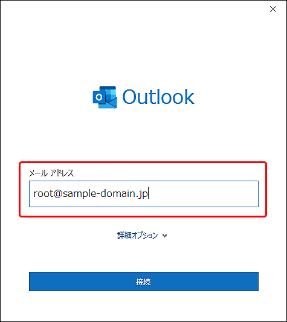
Task: Close the Outlook setup dialog with X
Action: [273, 9]
